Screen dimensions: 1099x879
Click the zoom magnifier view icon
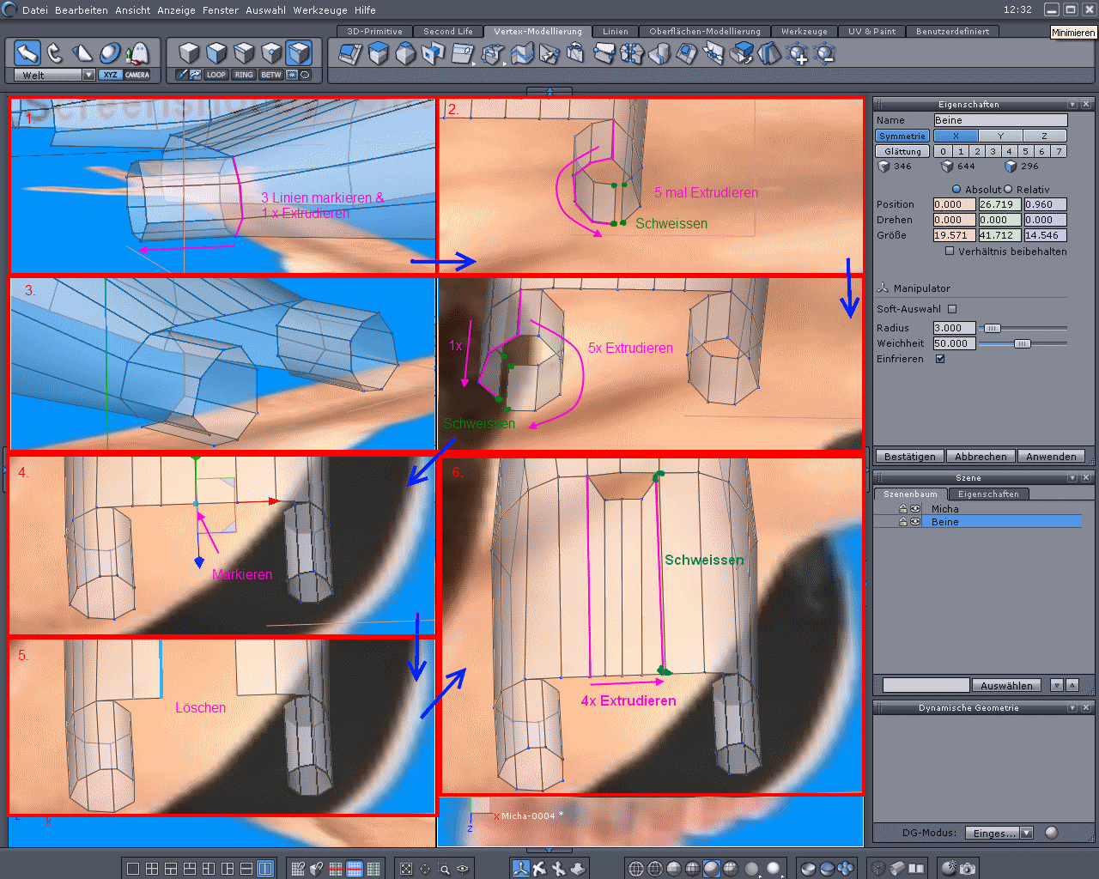tap(444, 869)
